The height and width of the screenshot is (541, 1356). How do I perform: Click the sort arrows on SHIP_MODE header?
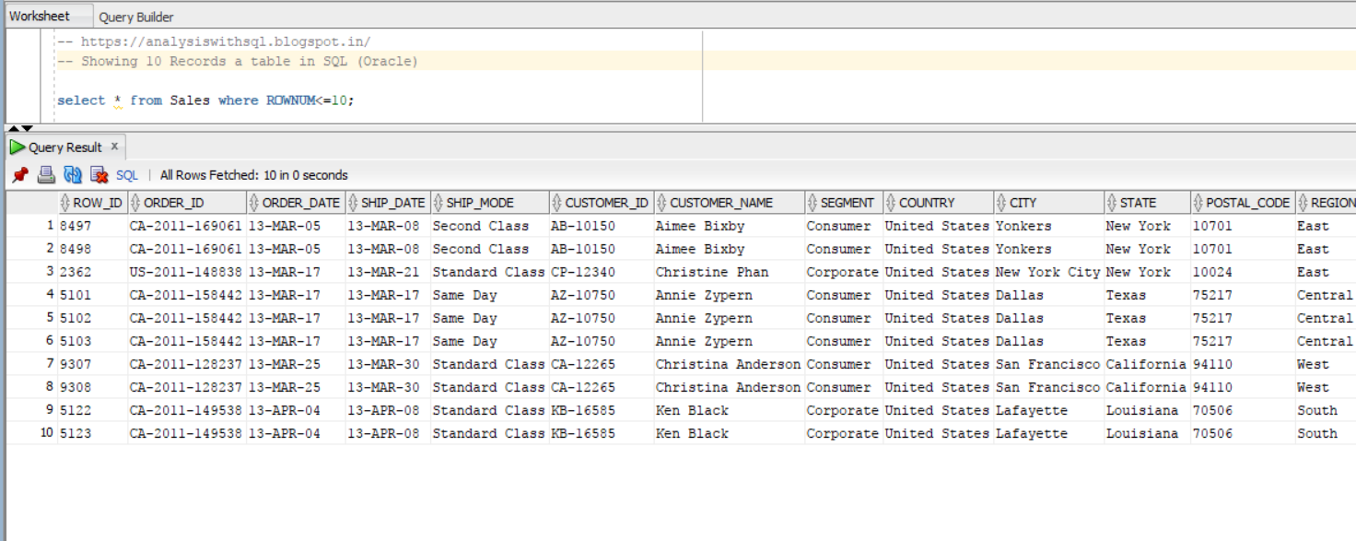pyautogui.click(x=440, y=202)
